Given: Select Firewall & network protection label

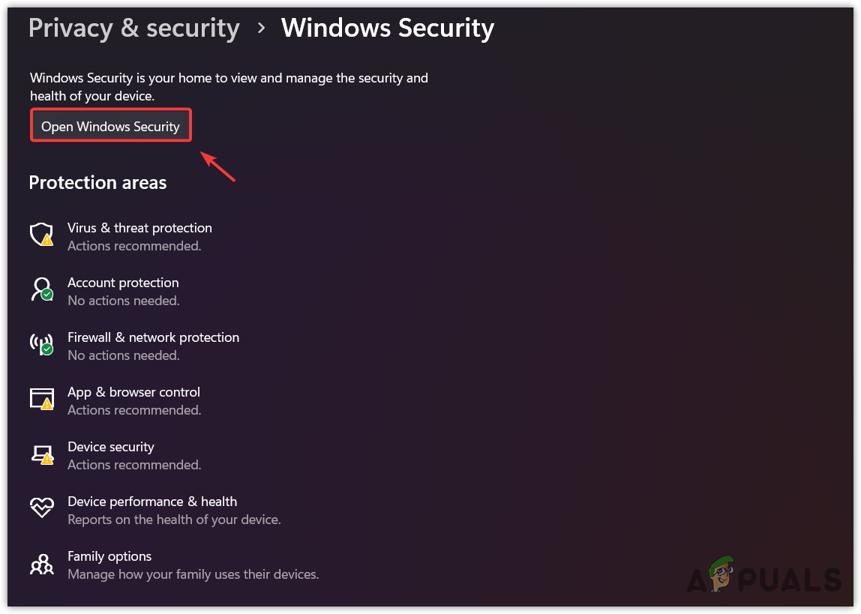Looking at the screenshot, I should point(153,337).
